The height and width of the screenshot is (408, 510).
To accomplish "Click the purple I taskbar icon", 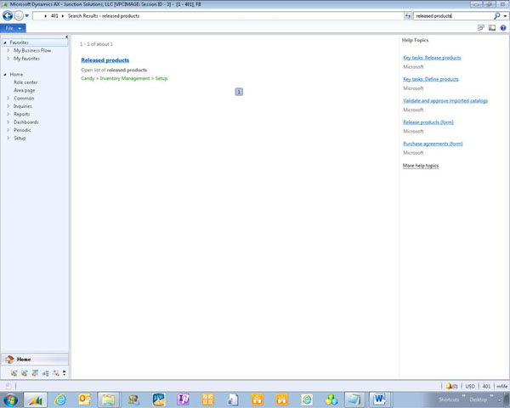I will 183,399.
